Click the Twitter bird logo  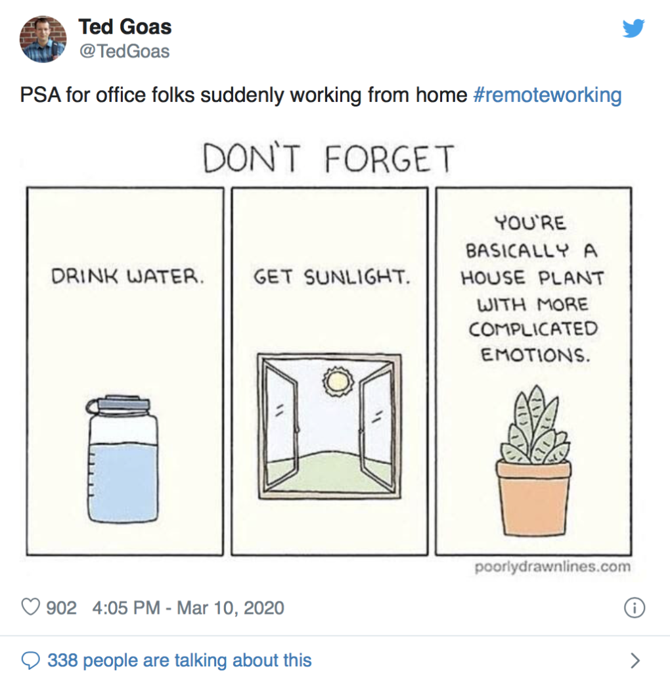click(633, 28)
